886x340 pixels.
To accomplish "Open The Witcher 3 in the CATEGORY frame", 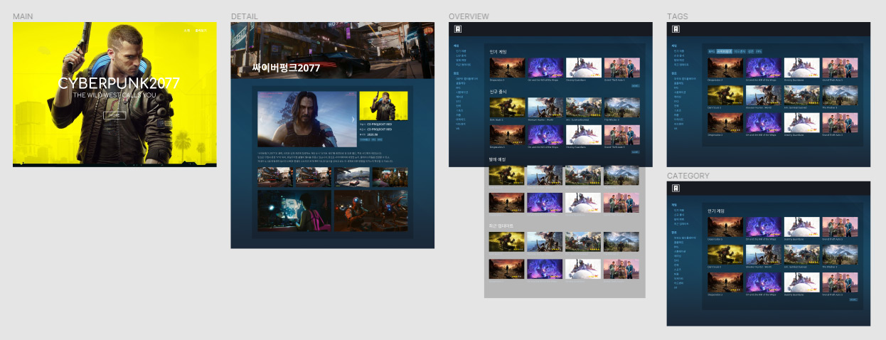I will coord(840,255).
